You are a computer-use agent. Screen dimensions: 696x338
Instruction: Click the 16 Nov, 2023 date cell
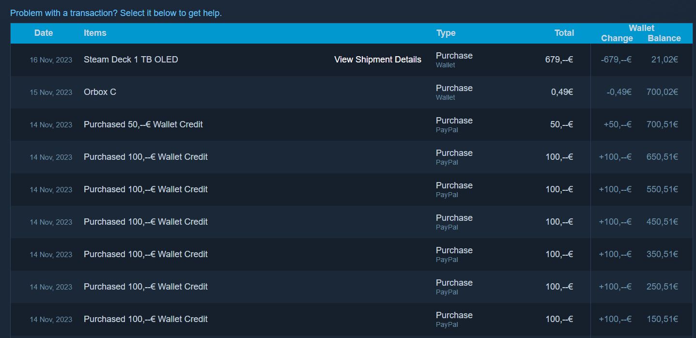[51, 60]
